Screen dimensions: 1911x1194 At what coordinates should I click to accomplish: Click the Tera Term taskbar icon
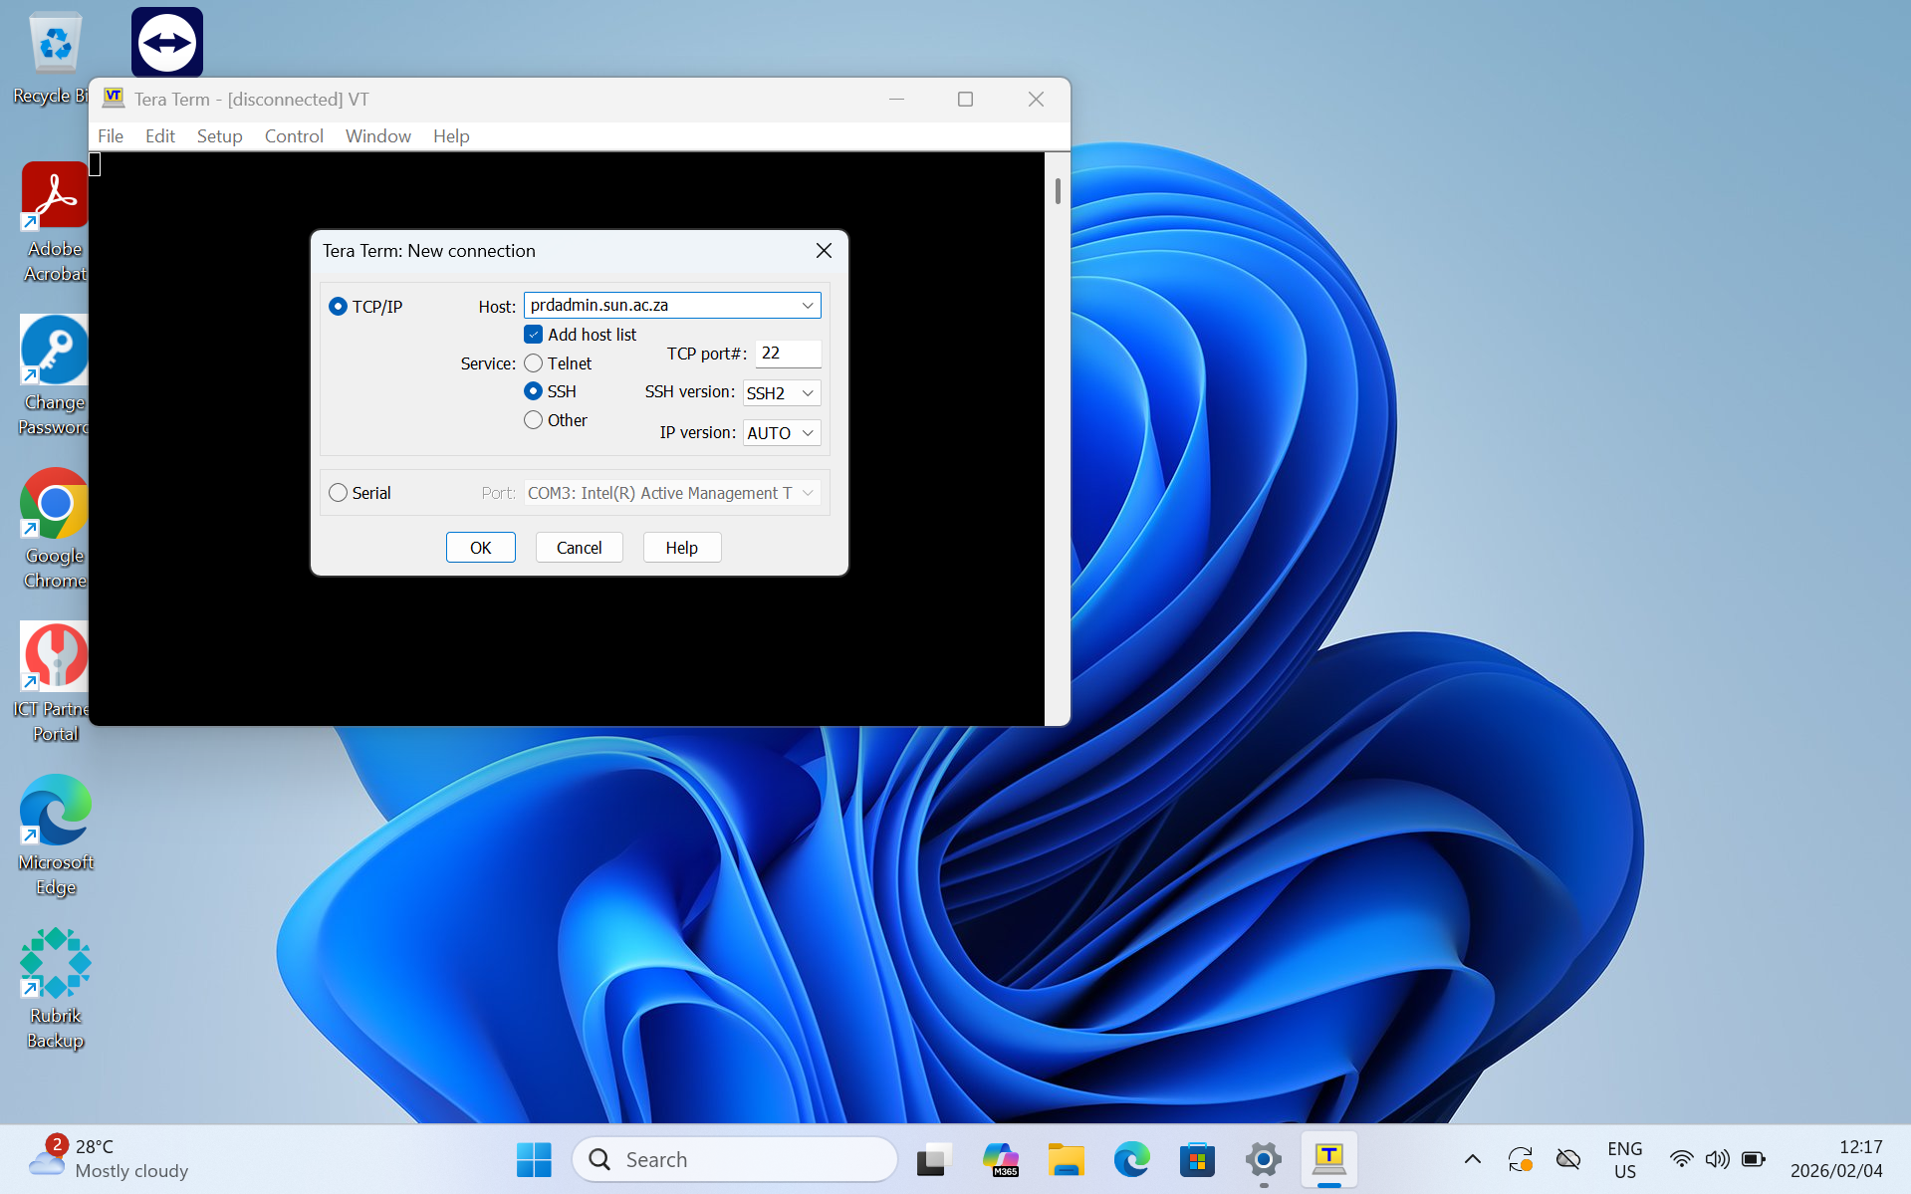[x=1328, y=1159]
